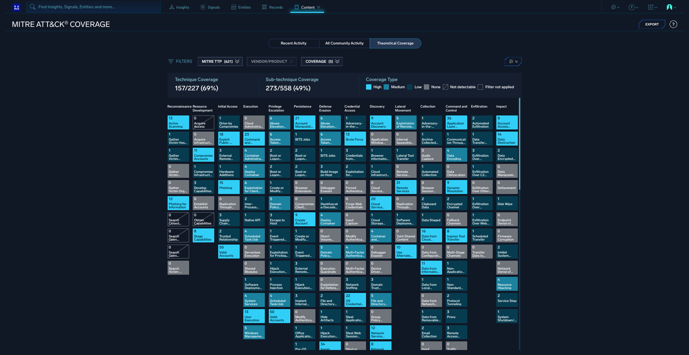Select the Theoretical Coverage view

395,43
